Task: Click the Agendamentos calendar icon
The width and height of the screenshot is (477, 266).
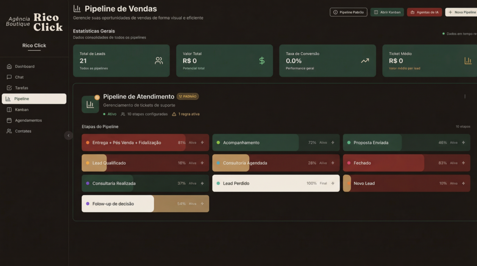Action: tap(9, 120)
